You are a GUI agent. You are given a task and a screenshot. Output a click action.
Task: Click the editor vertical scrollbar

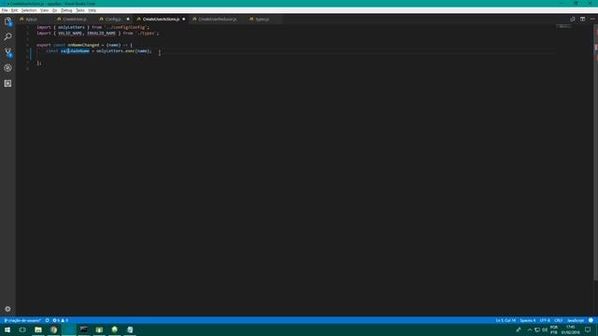595,152
